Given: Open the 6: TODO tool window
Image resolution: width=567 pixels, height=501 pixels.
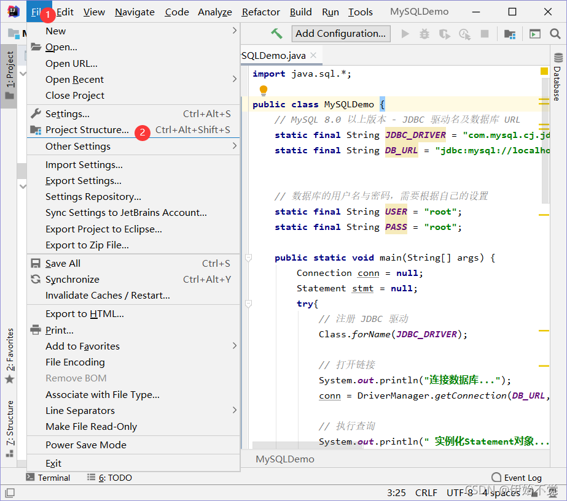Looking at the screenshot, I should [x=109, y=478].
